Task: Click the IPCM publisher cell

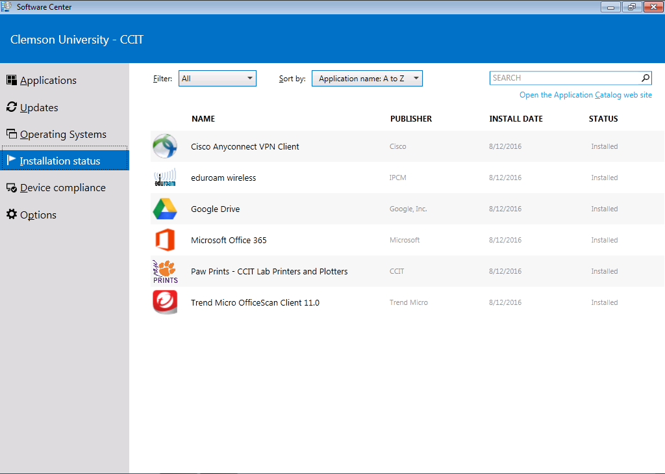Action: coord(398,178)
